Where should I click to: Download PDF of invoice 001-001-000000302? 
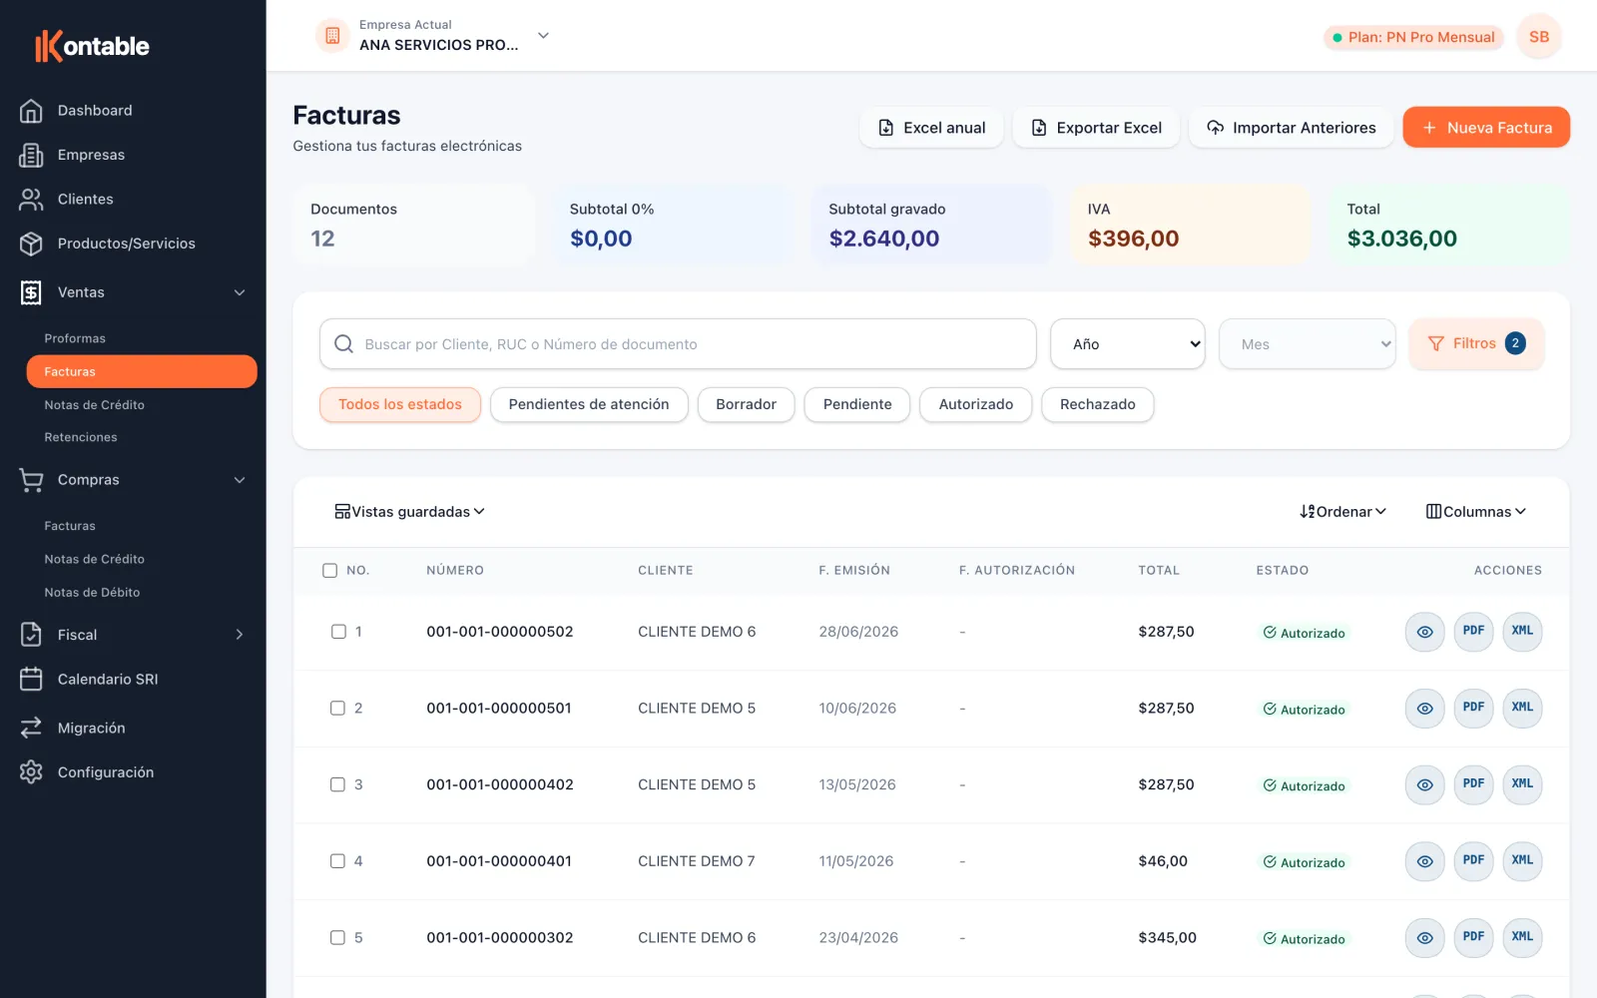pyautogui.click(x=1473, y=938)
